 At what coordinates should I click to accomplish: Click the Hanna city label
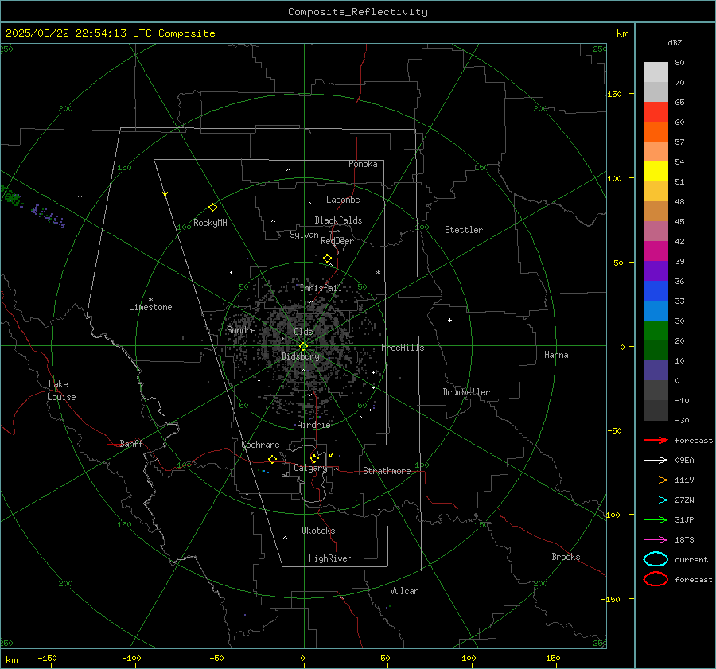point(556,355)
